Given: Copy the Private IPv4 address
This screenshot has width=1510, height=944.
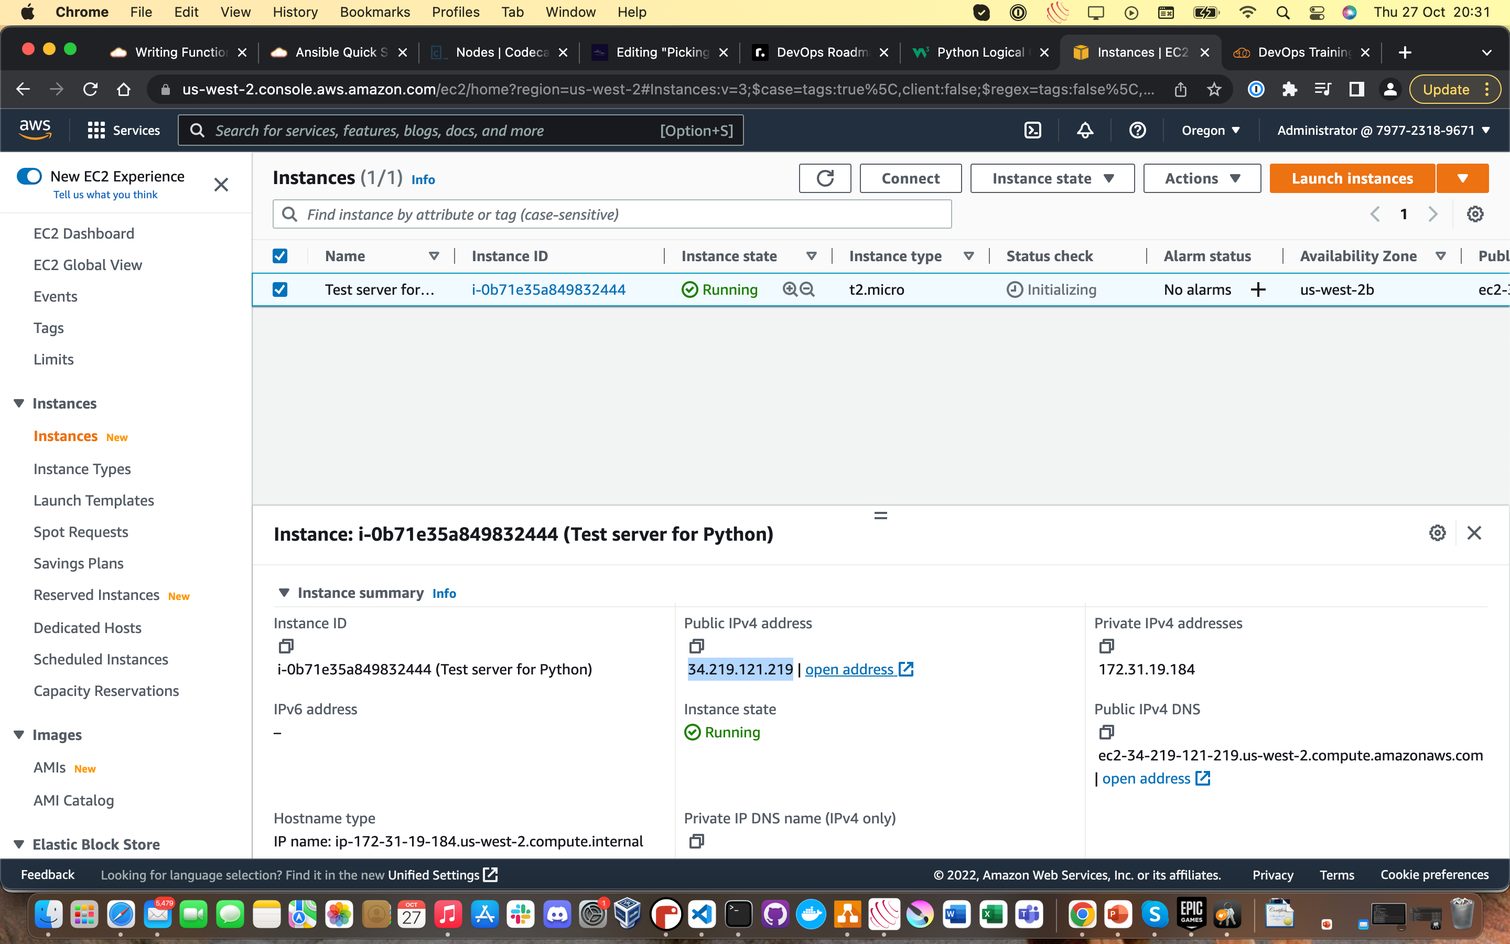Looking at the screenshot, I should pyautogui.click(x=1106, y=646).
